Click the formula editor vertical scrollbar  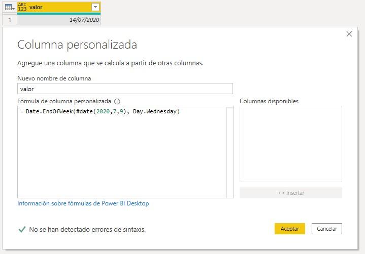pyautogui.click(x=230, y=152)
